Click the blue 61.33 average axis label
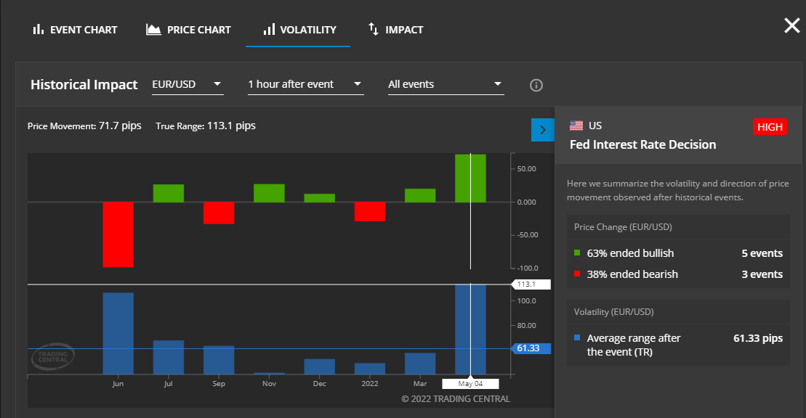 tap(531, 348)
